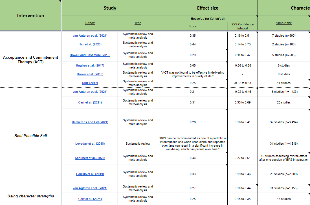Viewport: 310px width, 205px height.
Task: Click the Sample size column header
Action: pos(283,23)
